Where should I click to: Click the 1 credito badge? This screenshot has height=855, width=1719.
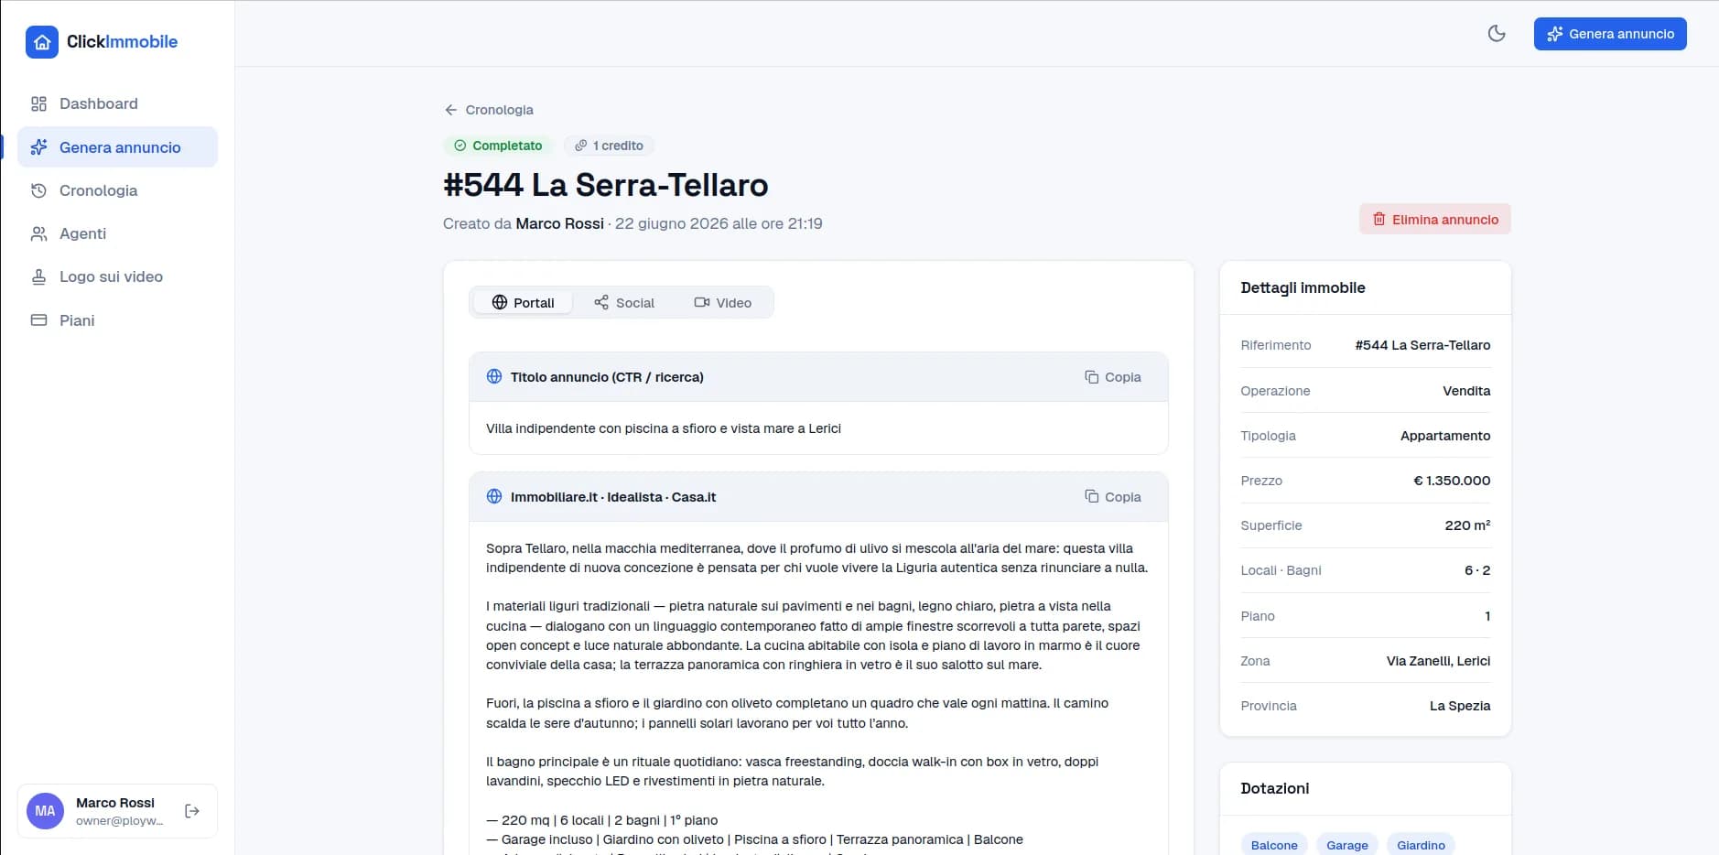(609, 146)
